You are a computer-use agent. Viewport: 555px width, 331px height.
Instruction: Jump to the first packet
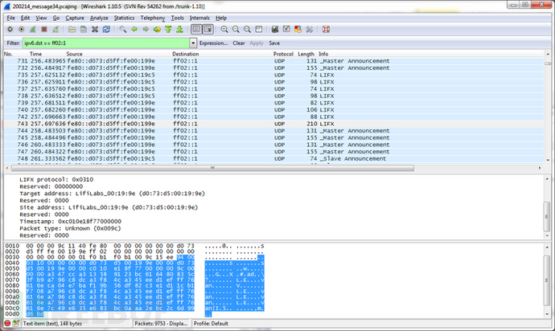pos(168,30)
